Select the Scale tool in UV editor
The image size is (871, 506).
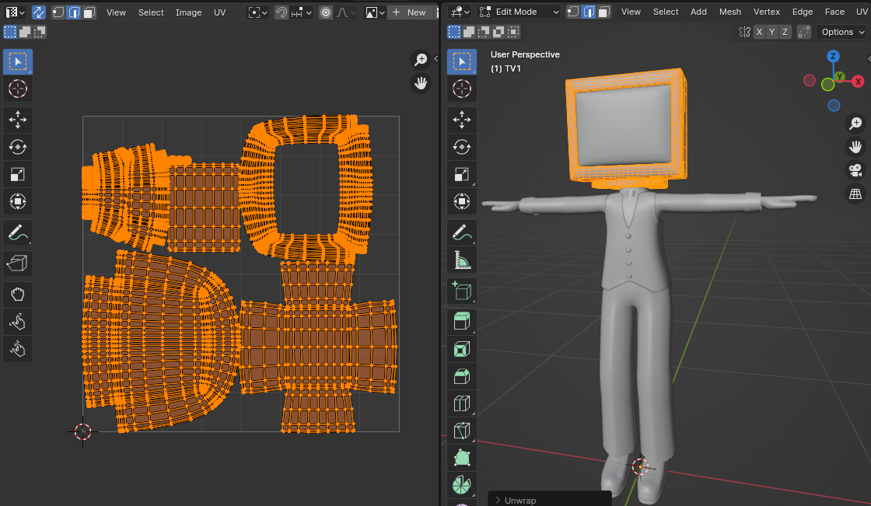tap(18, 174)
